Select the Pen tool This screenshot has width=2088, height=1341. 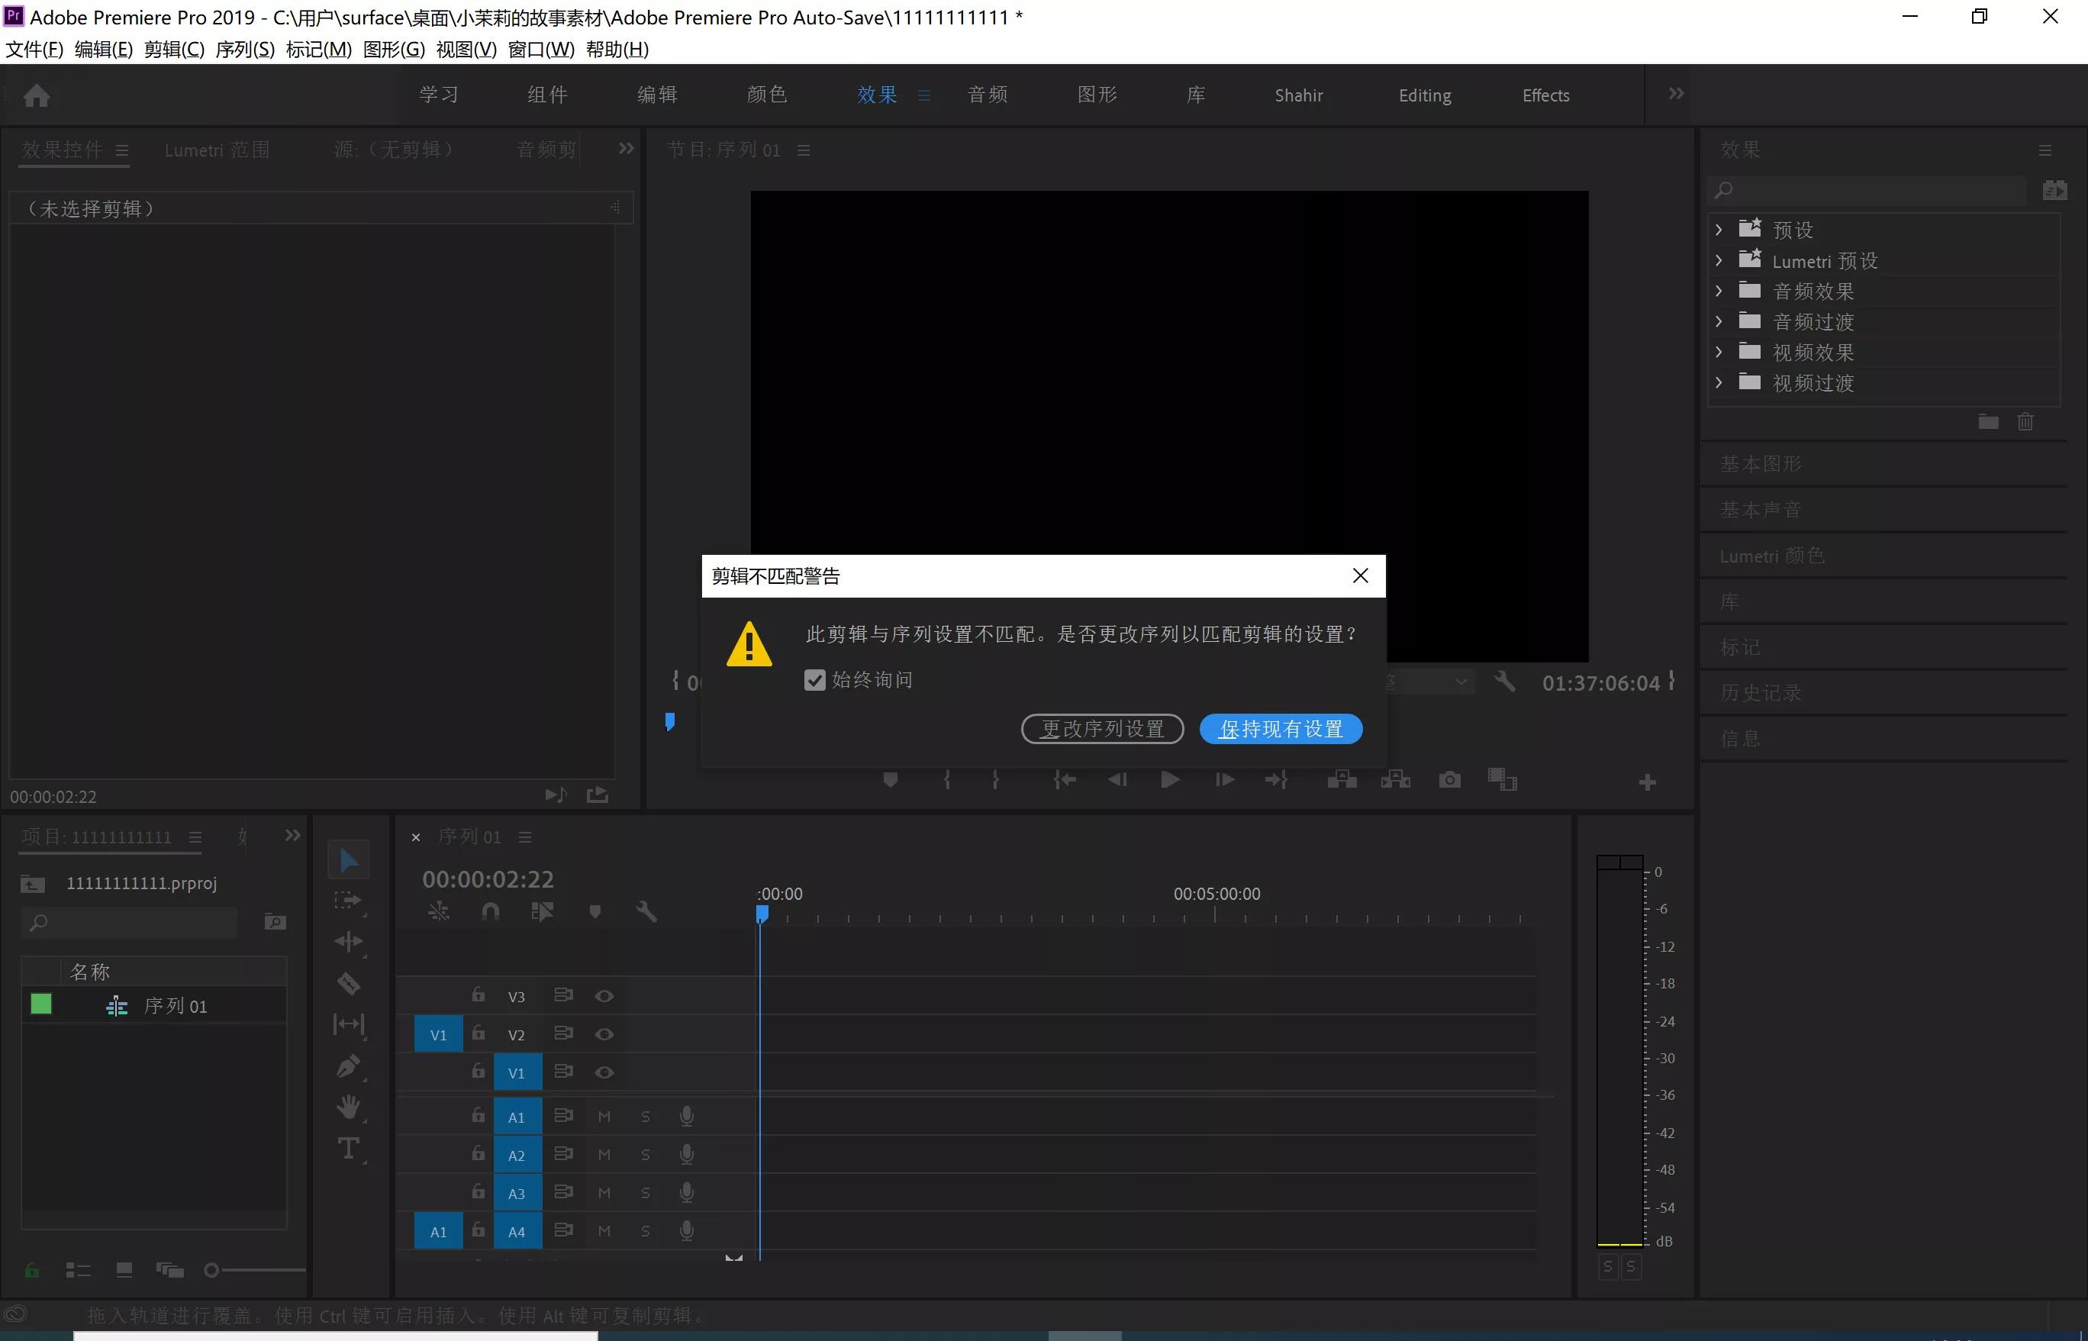[x=348, y=1065]
